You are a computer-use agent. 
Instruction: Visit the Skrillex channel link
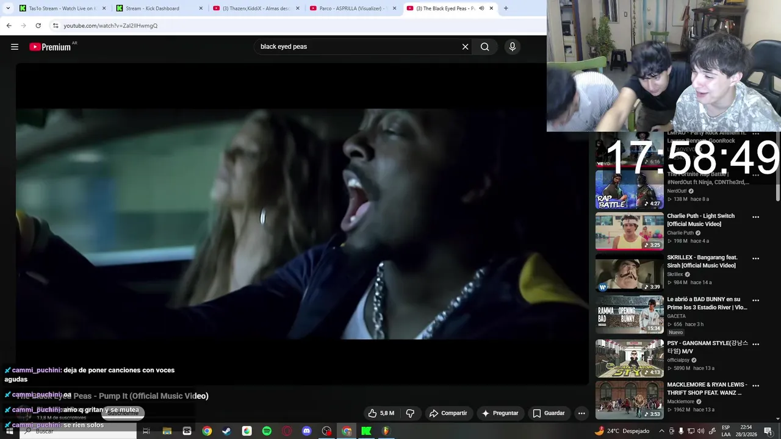coord(675,274)
